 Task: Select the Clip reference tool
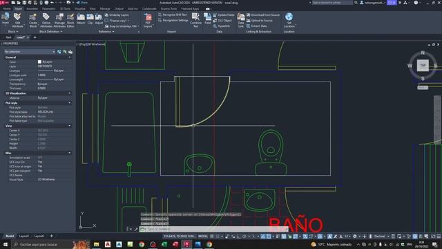[x=90, y=19]
